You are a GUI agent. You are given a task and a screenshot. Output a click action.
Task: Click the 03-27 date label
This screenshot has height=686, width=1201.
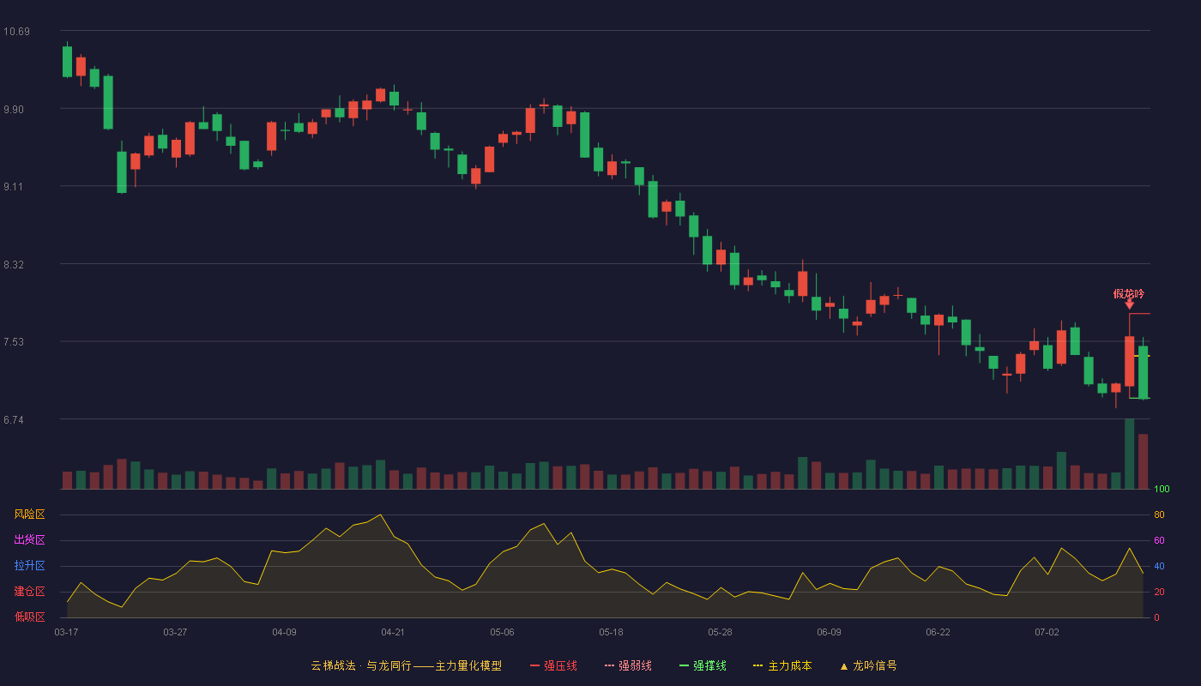175,632
